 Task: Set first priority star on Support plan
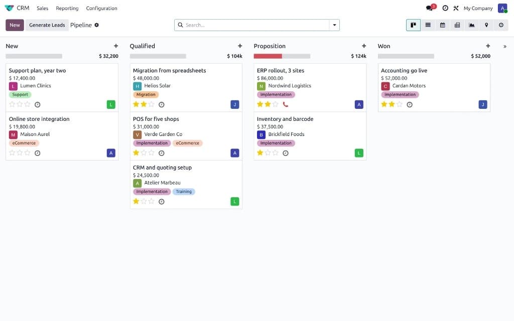[x=12, y=104]
